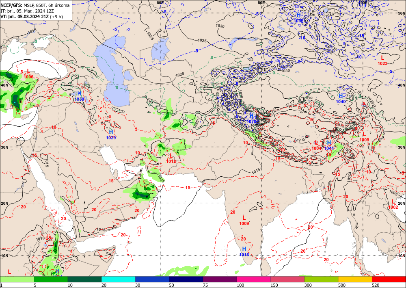
Task: Click the legend value '150'
Action: [x=274, y=285]
